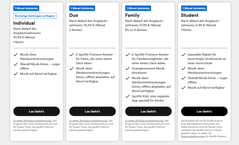
Task: Open Nutzungsbedingungen link under Duo plan
Action: point(88,121)
